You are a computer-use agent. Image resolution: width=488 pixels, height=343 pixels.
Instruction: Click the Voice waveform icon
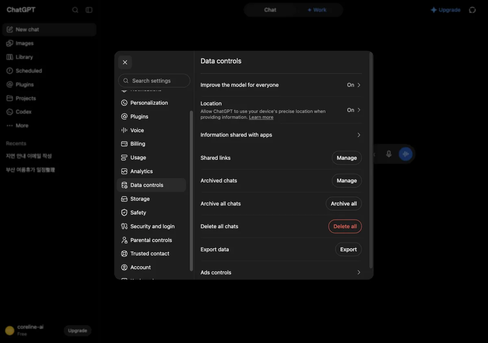[x=124, y=130]
